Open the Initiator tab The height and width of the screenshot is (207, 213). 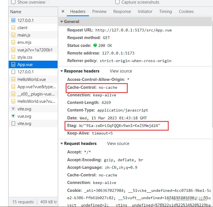[145, 12]
